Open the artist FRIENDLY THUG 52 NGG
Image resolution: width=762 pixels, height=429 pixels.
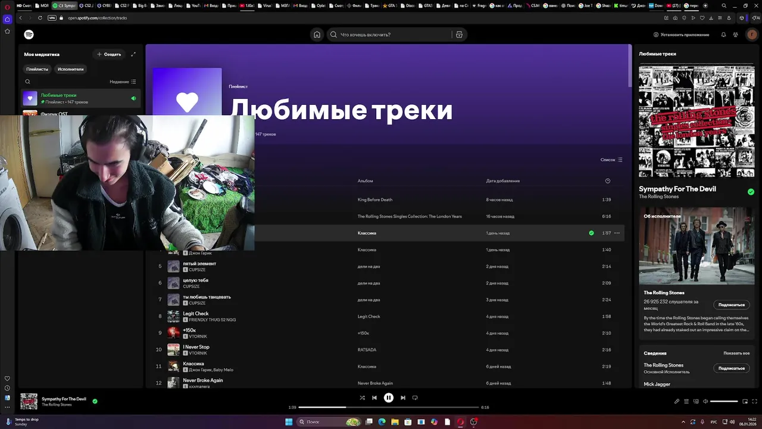[x=212, y=320]
